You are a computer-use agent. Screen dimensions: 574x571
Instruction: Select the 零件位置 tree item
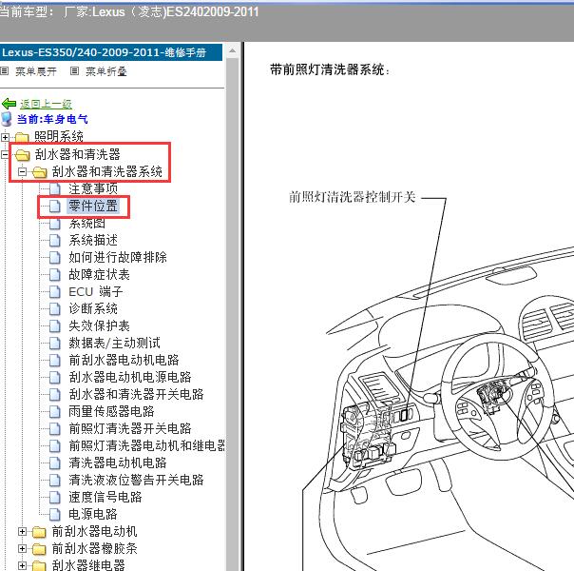(x=93, y=206)
